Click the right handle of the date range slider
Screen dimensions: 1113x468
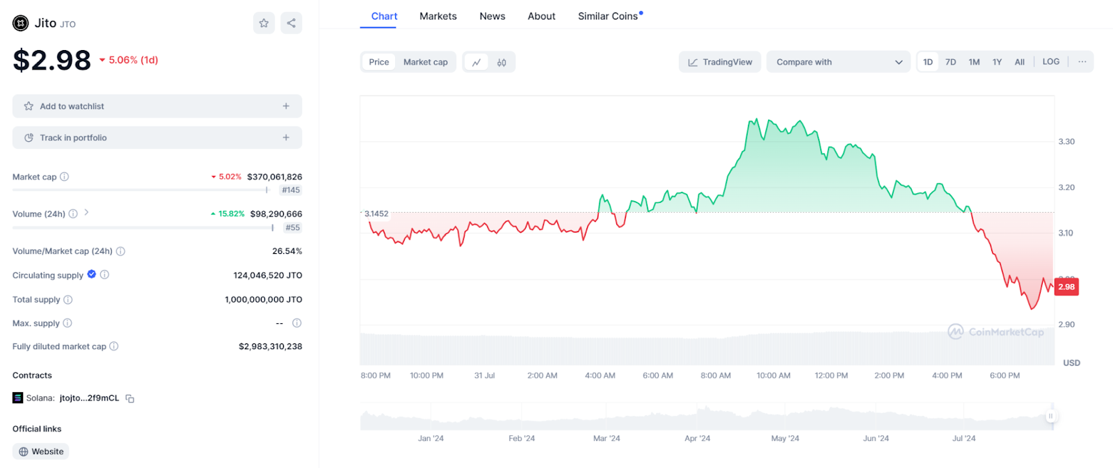1050,417
